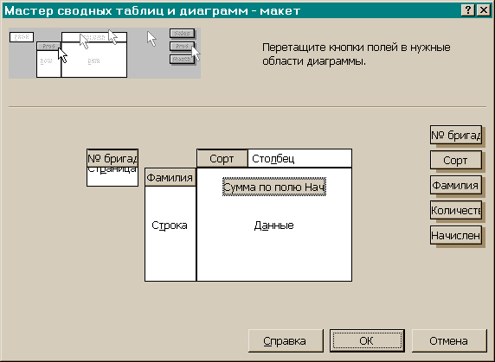
Task: Click the Фамилия field in the row area
Action: coord(170,177)
